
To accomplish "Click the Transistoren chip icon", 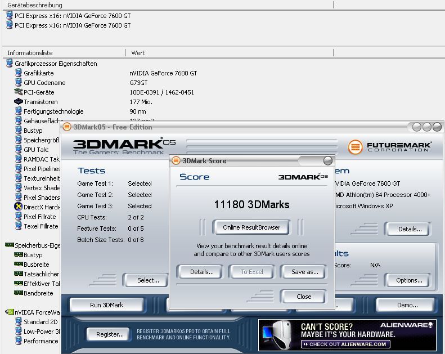I will [19, 101].
